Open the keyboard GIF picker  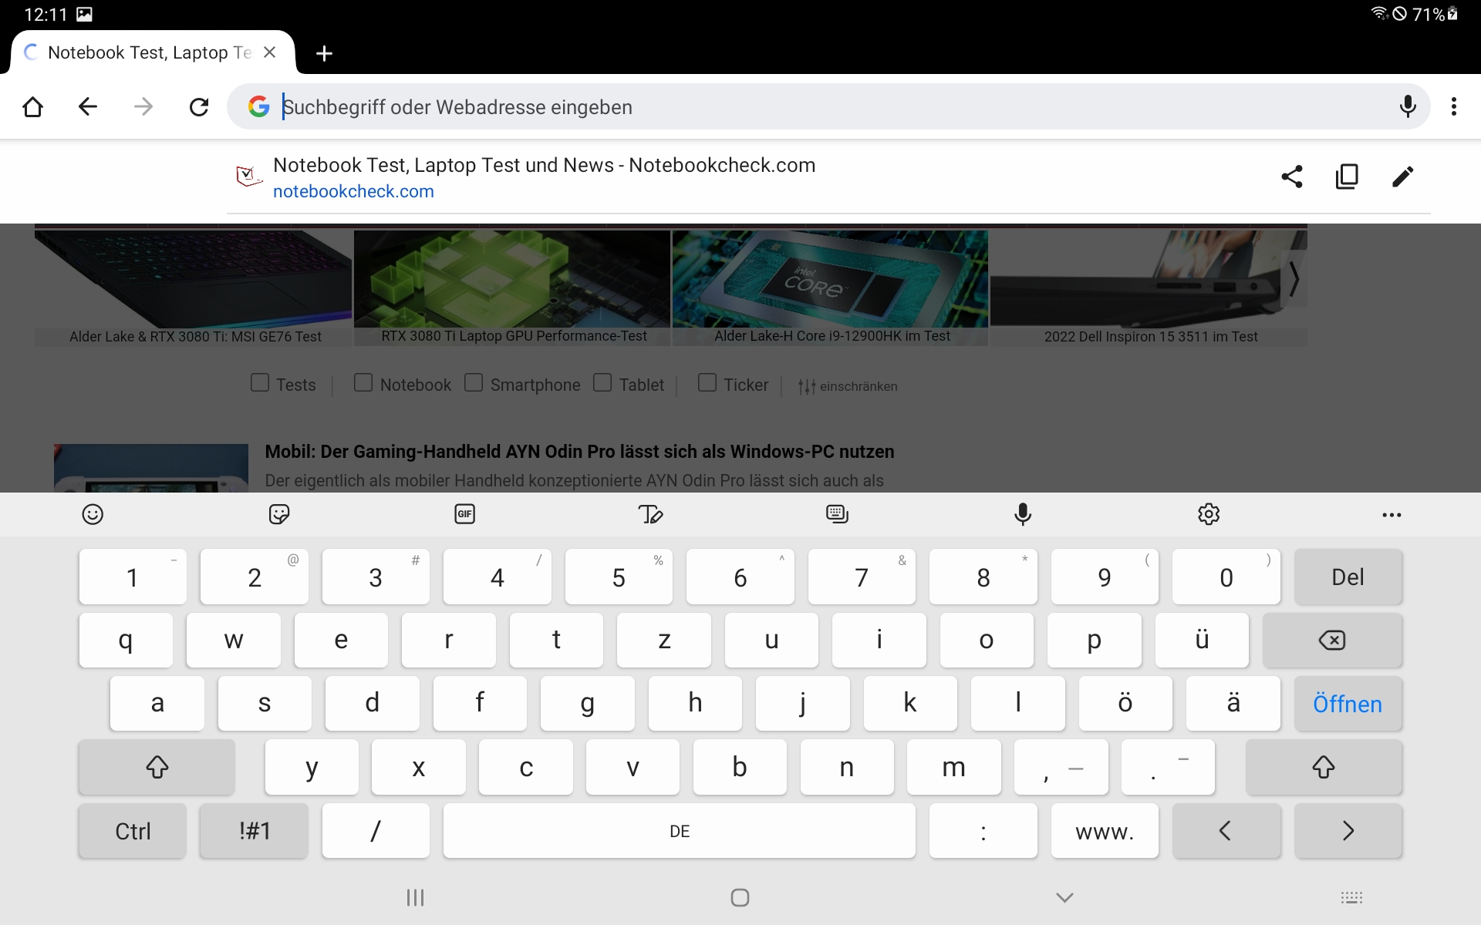pyautogui.click(x=464, y=514)
